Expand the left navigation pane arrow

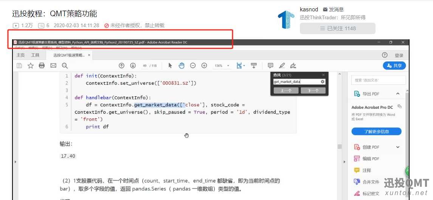(15, 161)
